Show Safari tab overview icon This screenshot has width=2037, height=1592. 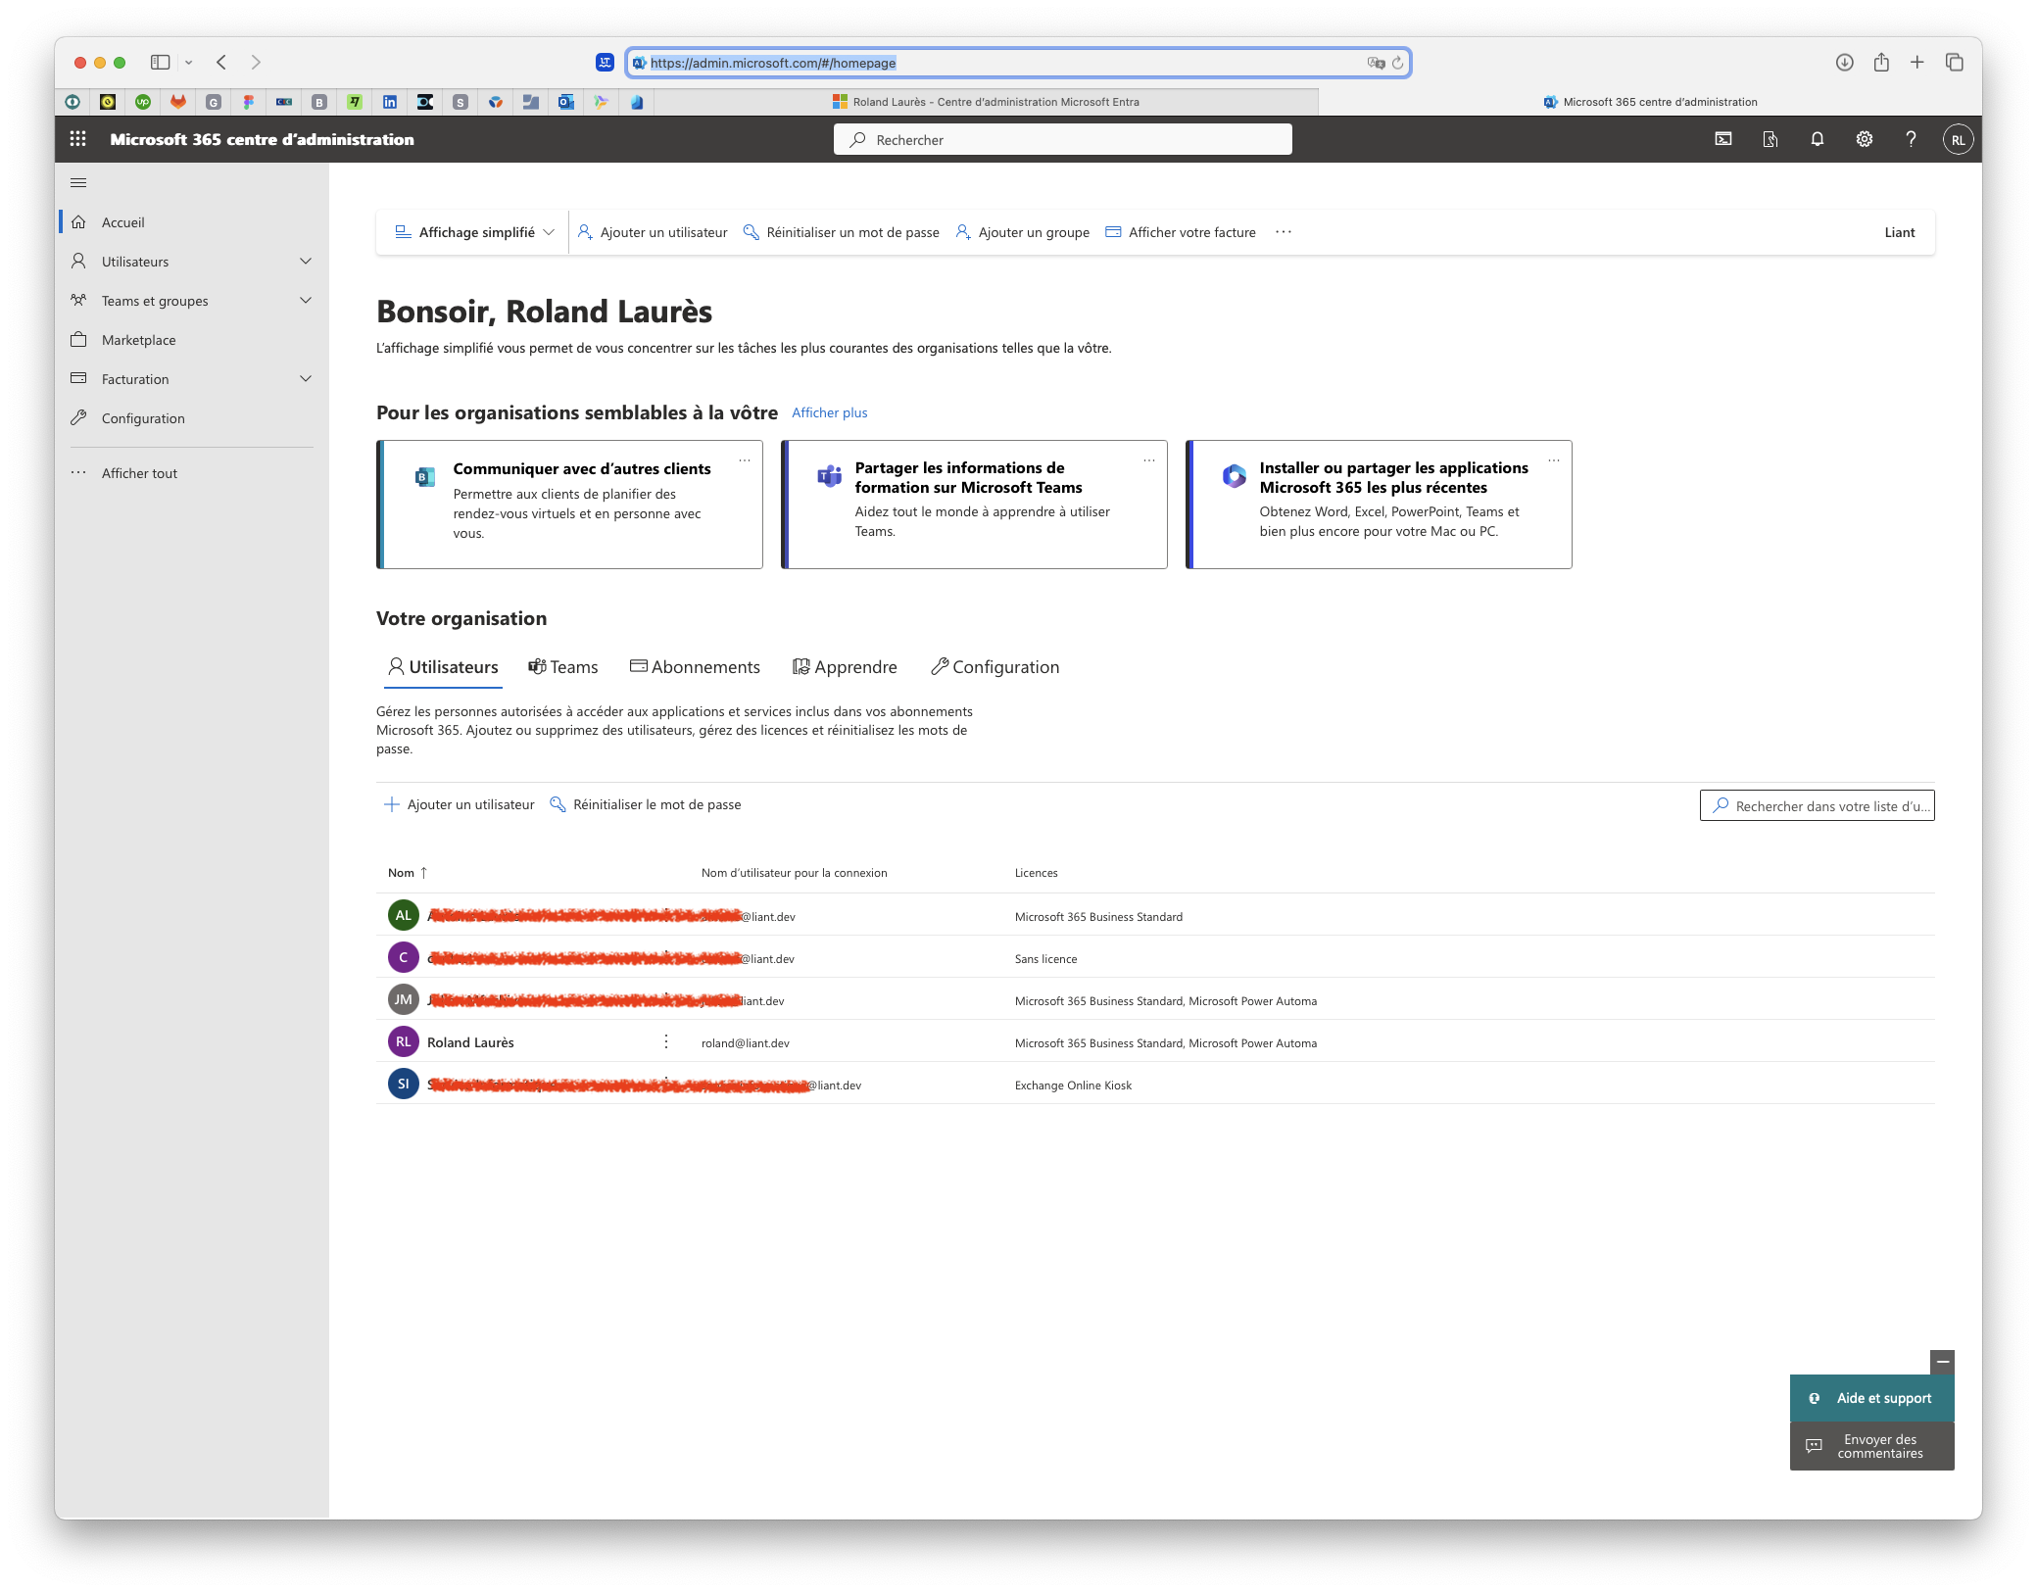tap(1955, 62)
